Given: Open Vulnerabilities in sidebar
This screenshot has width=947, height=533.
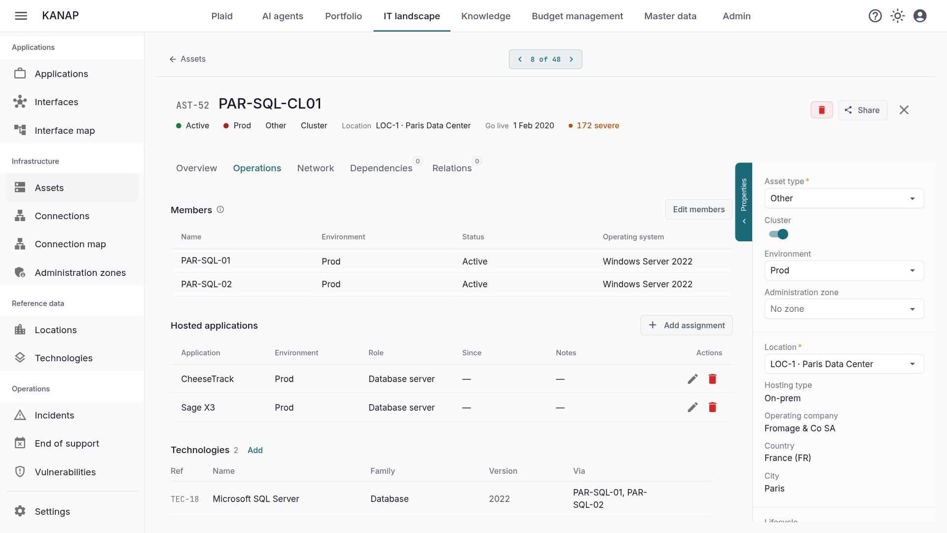Looking at the screenshot, I should pos(72,472).
